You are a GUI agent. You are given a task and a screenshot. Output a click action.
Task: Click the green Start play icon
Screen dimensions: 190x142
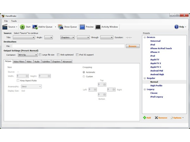pos(22,27)
